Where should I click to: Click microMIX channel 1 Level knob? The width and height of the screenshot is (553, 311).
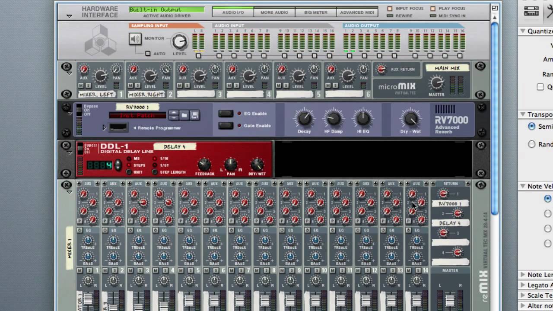point(101,76)
